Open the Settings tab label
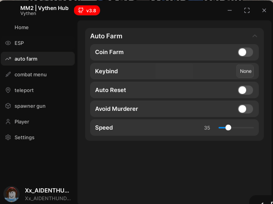This screenshot has width=273, height=204. click(x=25, y=137)
